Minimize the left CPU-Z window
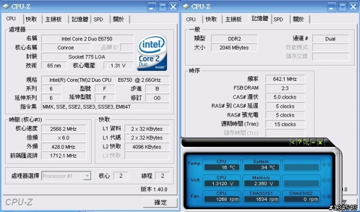This screenshot has width=360, height=212. coord(151,7)
